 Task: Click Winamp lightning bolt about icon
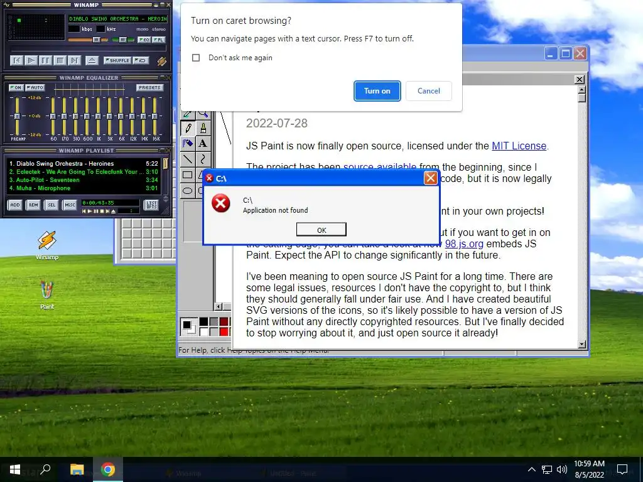162,61
